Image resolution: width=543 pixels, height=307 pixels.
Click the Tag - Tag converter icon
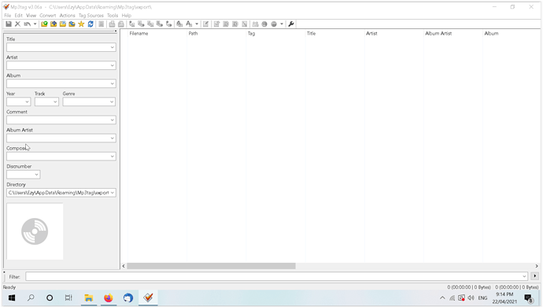tap(169, 24)
